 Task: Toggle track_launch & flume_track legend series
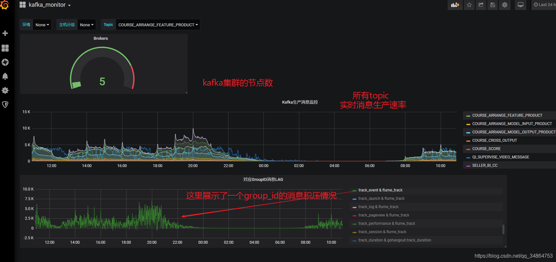coord(381,199)
